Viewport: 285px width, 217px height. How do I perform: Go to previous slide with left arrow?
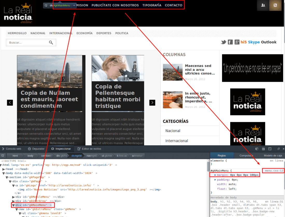[10, 103]
